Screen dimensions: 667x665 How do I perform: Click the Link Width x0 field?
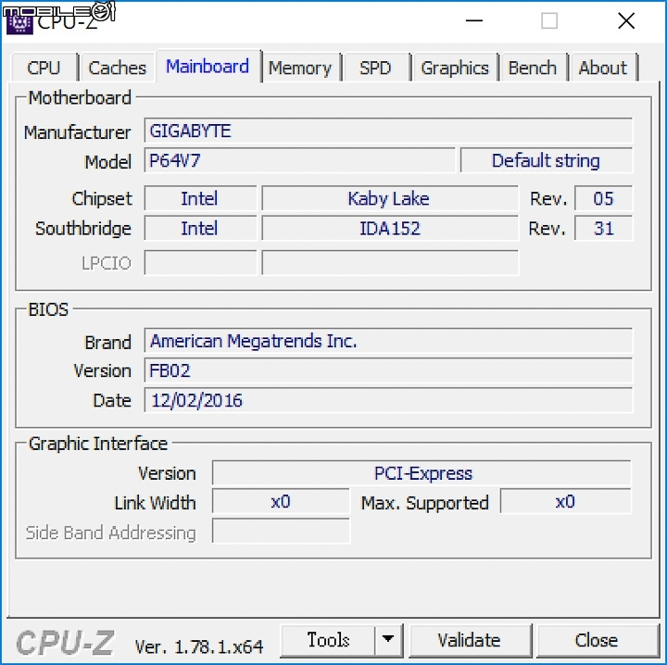pyautogui.click(x=281, y=502)
